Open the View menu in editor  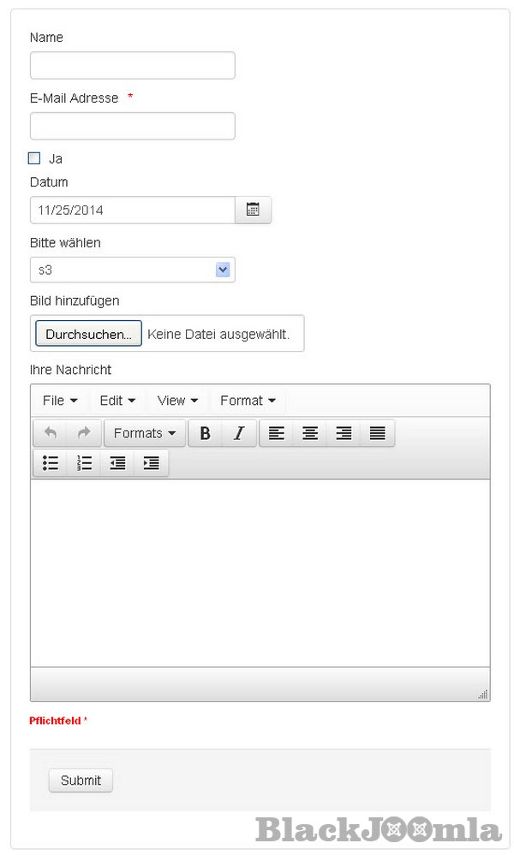point(177,401)
